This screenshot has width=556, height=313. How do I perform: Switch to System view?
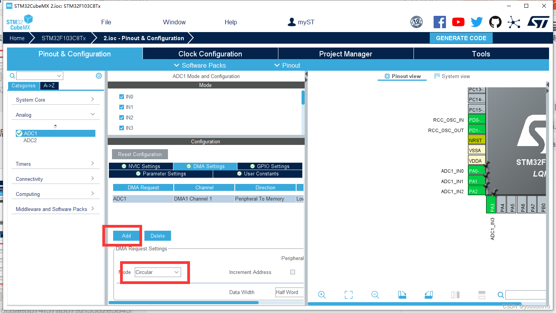[452, 76]
